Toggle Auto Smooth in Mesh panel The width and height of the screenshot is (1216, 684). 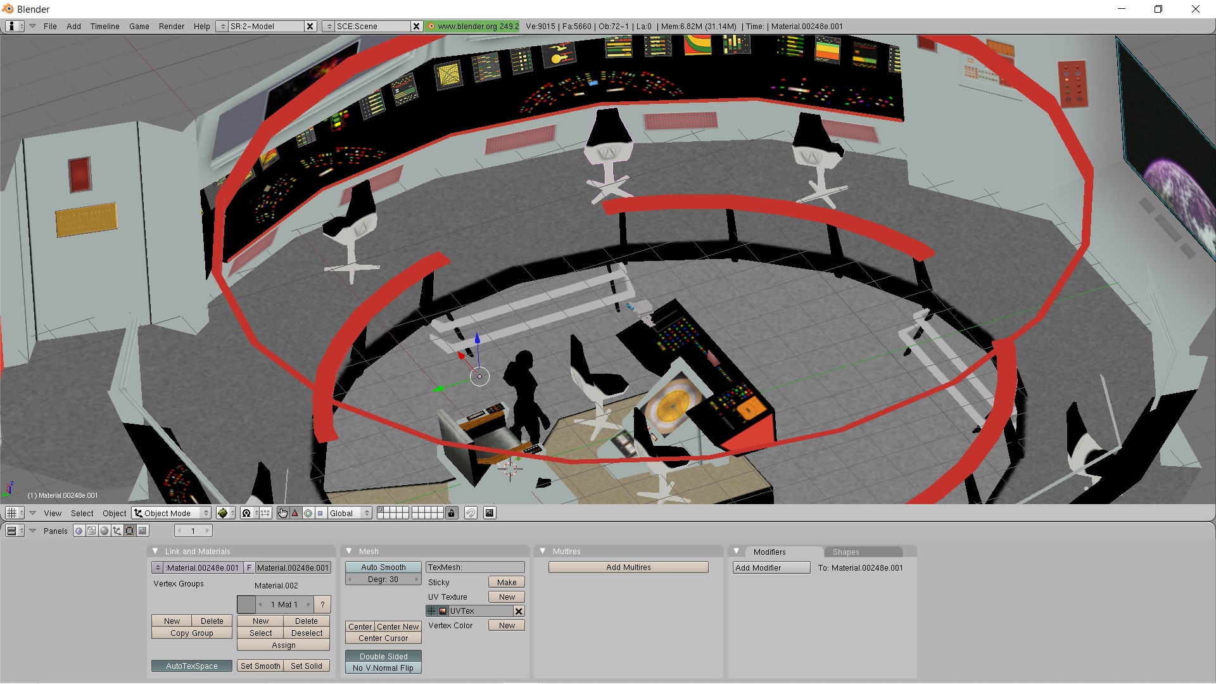point(383,567)
